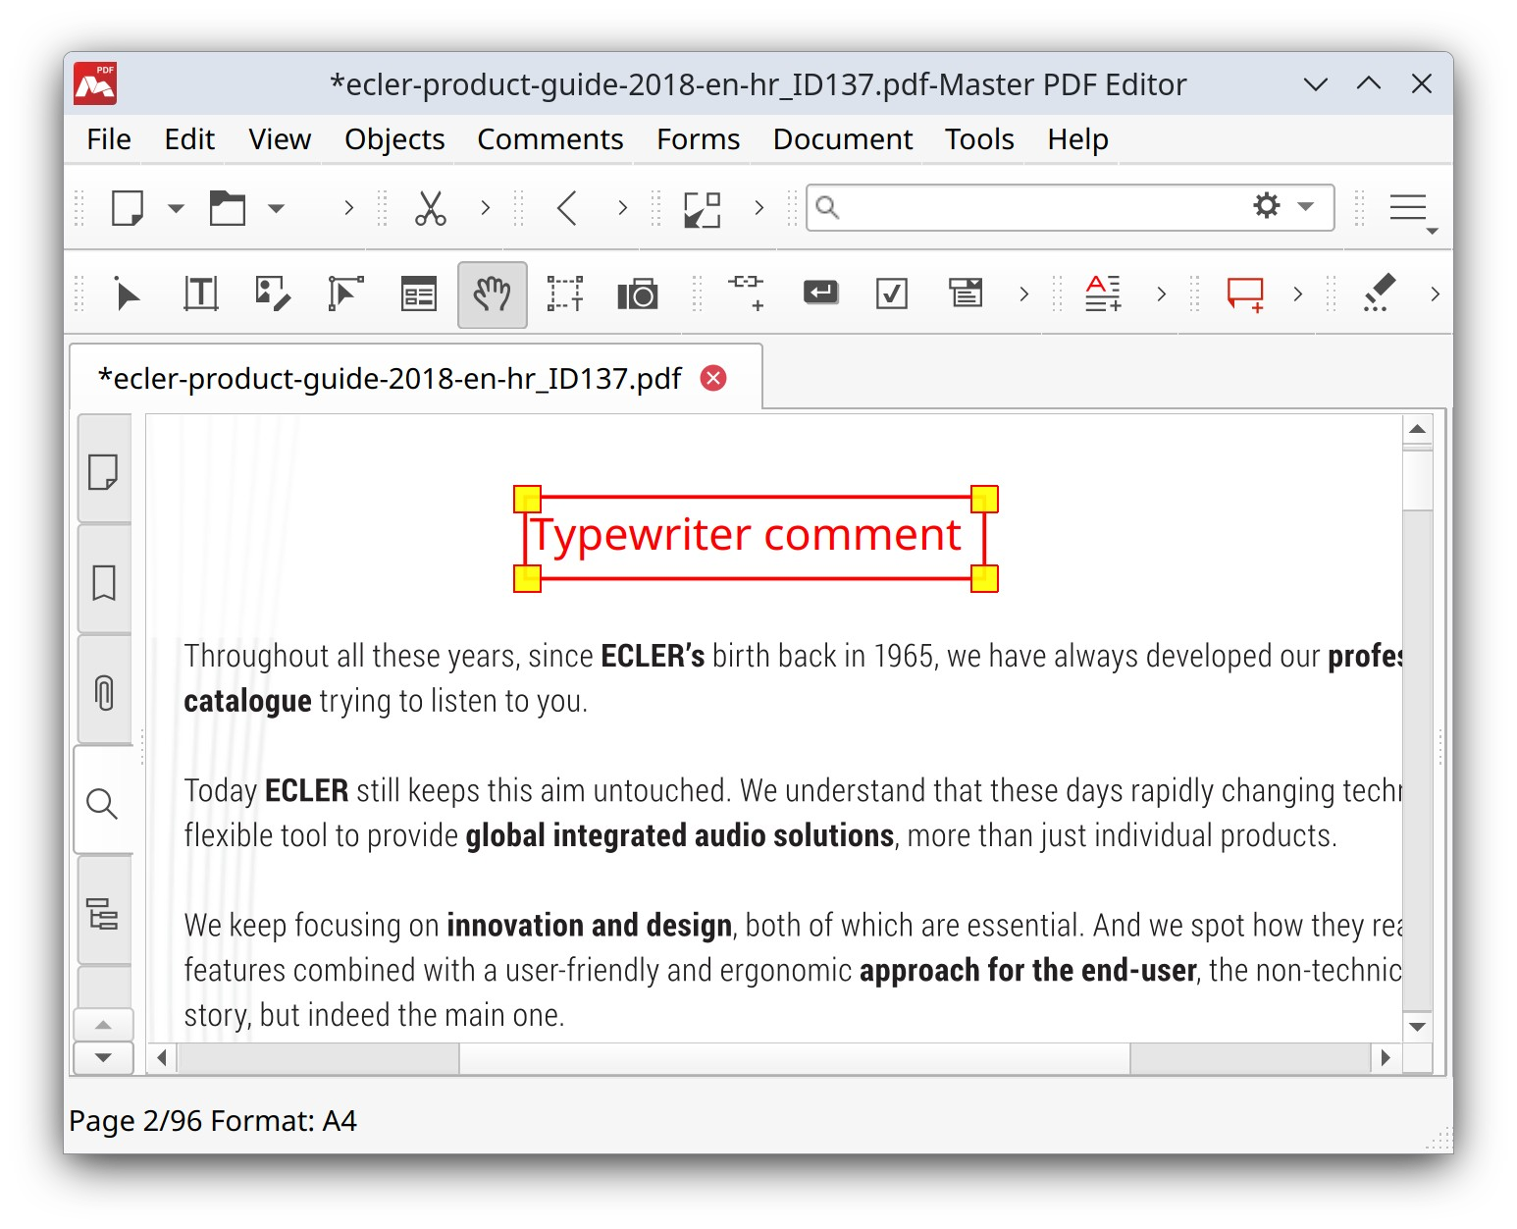Expand the Open File recent dropdown arrow
The height and width of the screenshot is (1229, 1517).
coord(277,208)
